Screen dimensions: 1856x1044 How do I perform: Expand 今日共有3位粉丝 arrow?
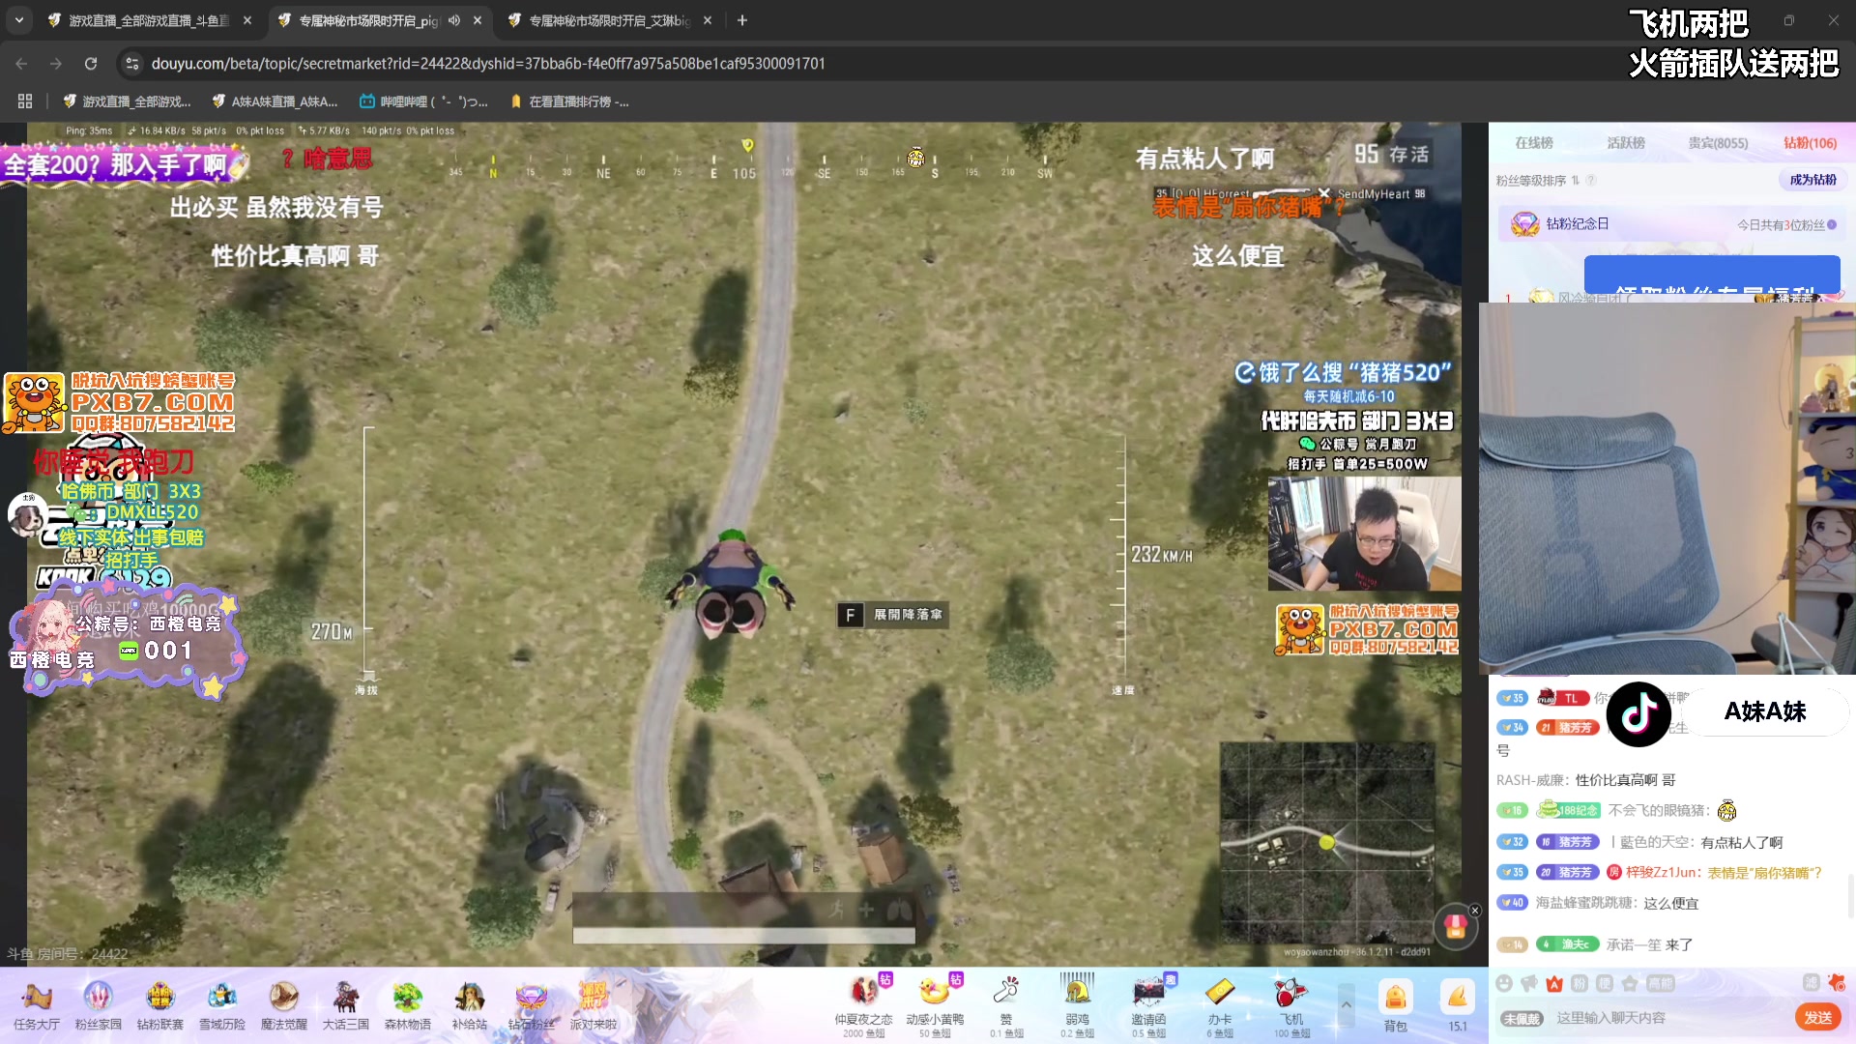click(1832, 224)
